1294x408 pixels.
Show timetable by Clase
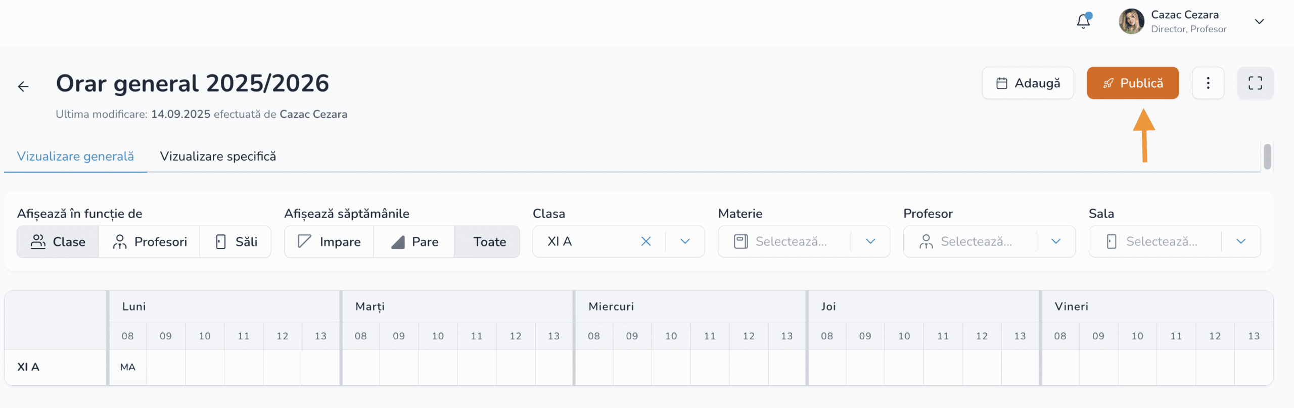point(58,242)
